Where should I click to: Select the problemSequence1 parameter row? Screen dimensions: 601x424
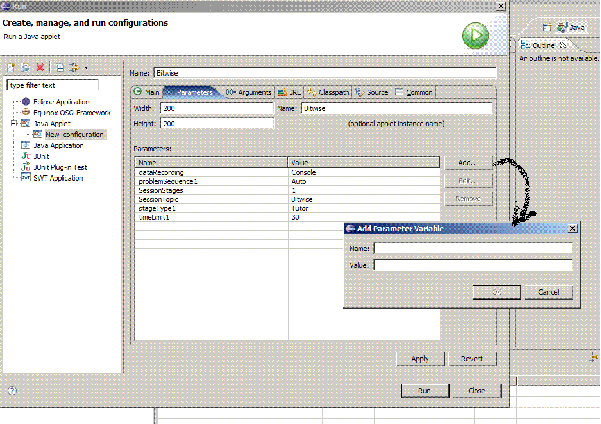pyautogui.click(x=287, y=181)
